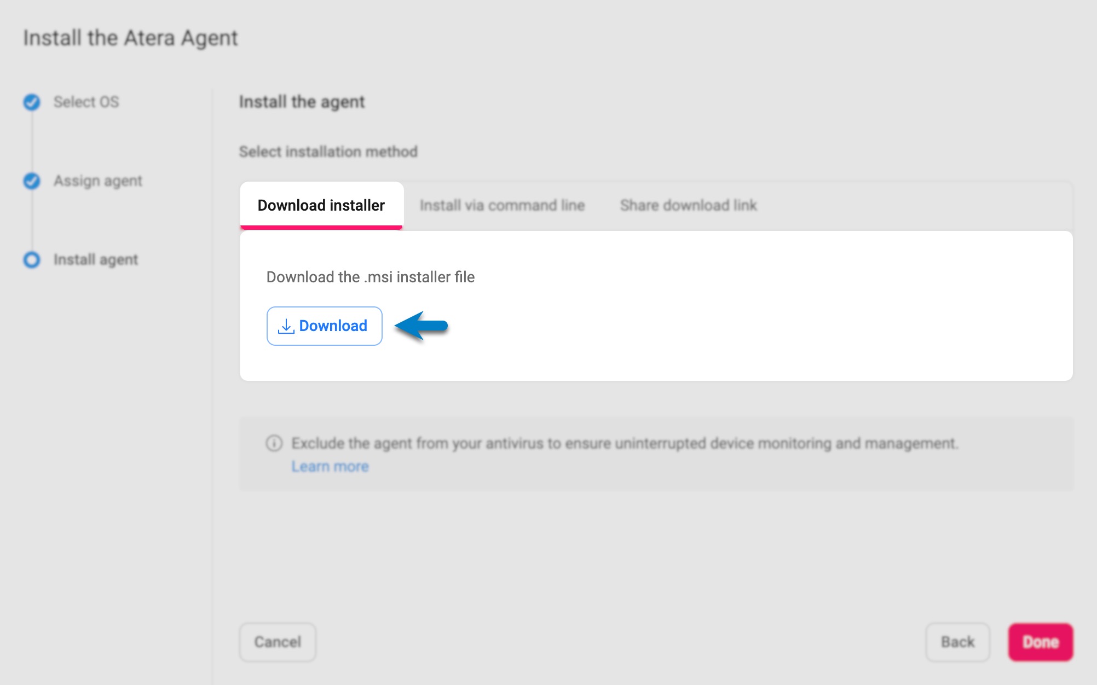This screenshot has width=1097, height=685.
Task: Click the antivirus exclusion notice text
Action: pos(625,443)
